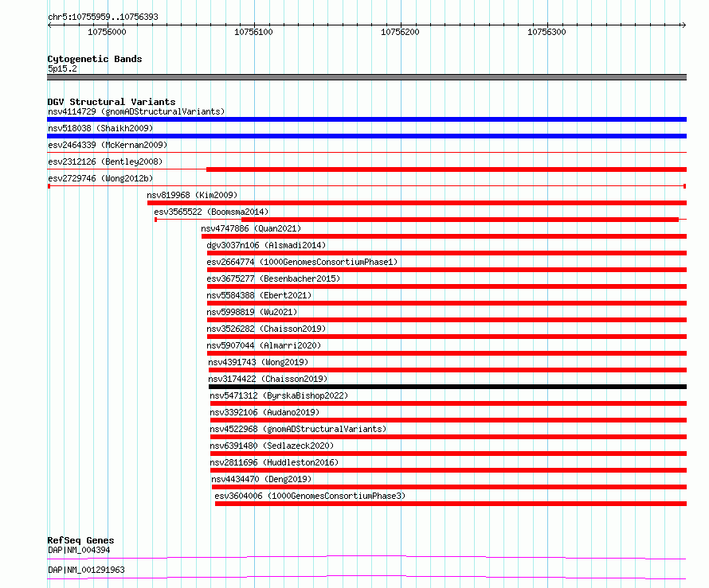The height and width of the screenshot is (588, 709).
Task: Click magenta line of DAP|NM_001291963
Action: (366, 577)
